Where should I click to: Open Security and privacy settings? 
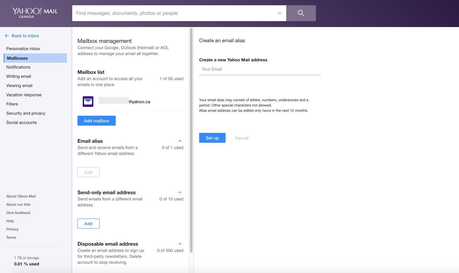tap(26, 113)
